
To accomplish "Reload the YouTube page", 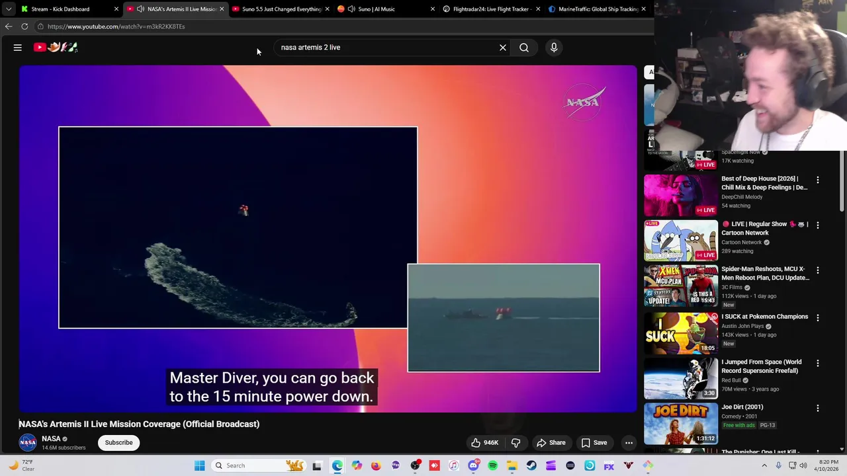I will [x=24, y=26].
